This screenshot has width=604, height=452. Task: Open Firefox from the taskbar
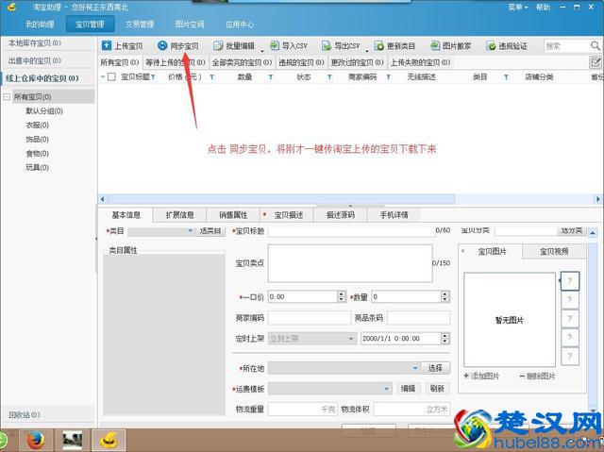pos(36,440)
